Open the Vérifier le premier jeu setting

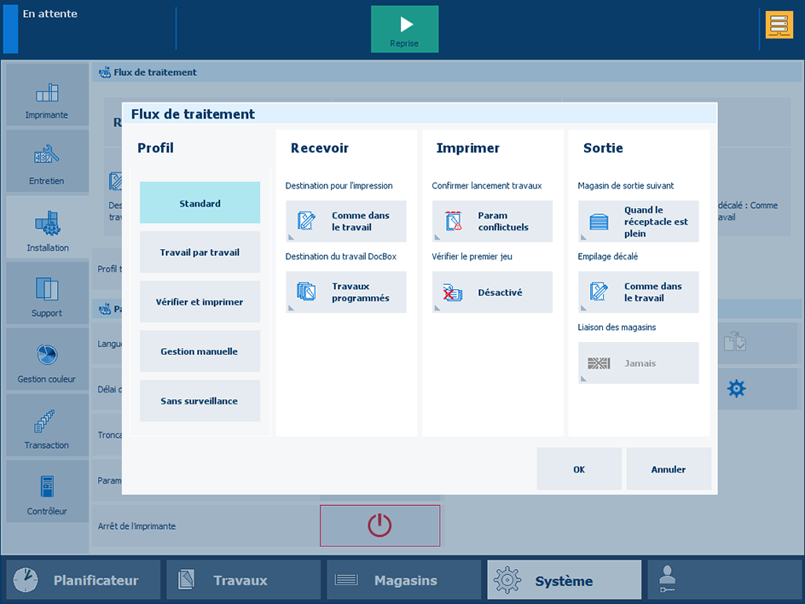492,293
